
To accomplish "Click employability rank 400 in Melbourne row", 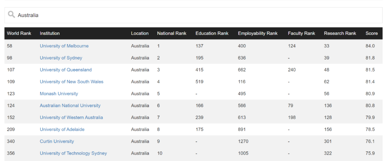I will (x=242, y=46).
